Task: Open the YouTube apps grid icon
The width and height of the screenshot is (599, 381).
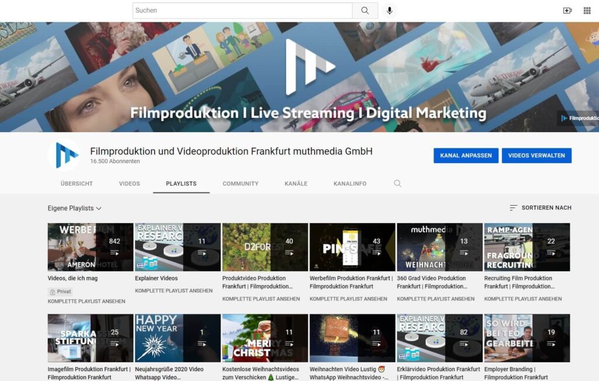Action: (587, 11)
